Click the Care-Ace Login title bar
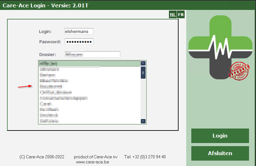 tap(96, 5)
